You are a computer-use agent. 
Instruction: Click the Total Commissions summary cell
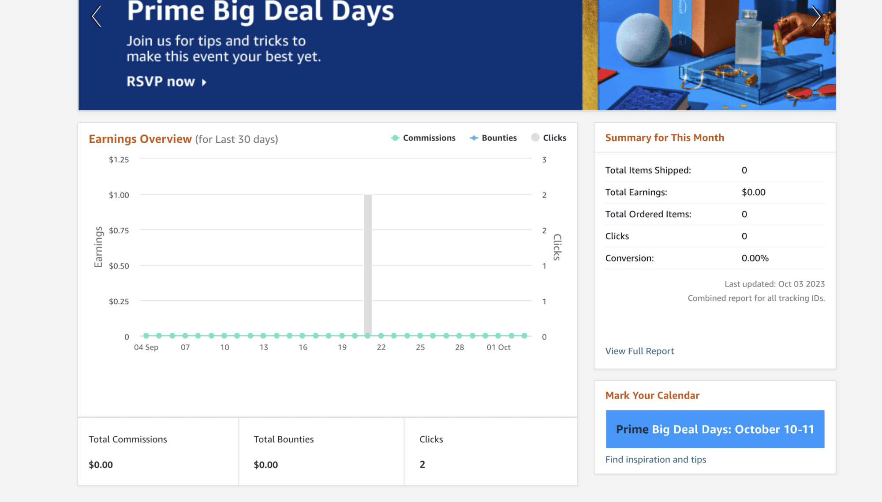(x=158, y=452)
